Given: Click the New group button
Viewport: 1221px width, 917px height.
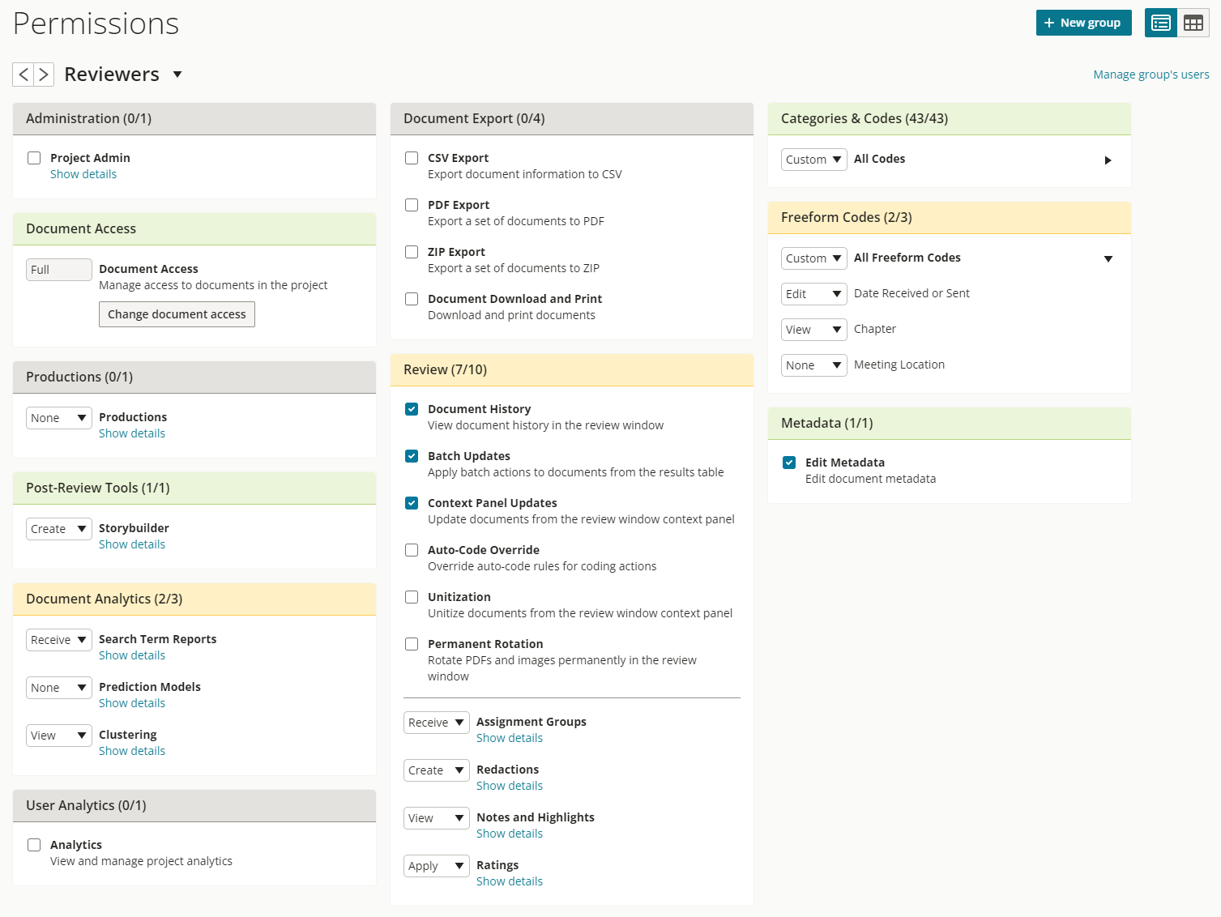Looking at the screenshot, I should coord(1083,23).
